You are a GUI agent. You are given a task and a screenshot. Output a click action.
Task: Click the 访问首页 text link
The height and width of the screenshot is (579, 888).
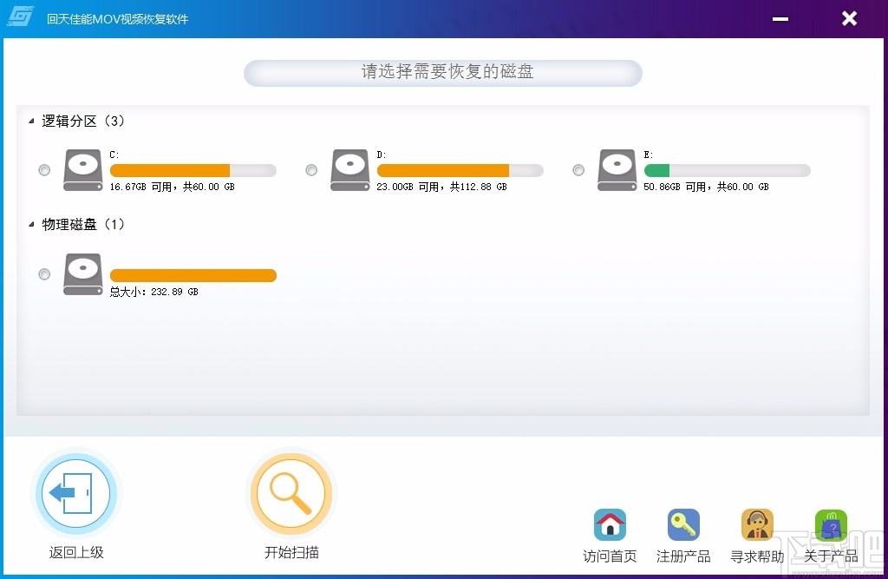pyautogui.click(x=610, y=554)
